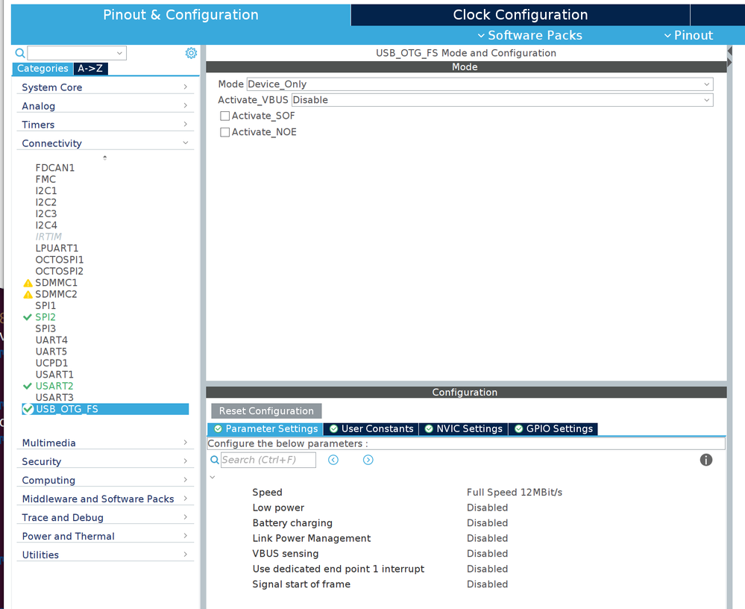Click the green check icon beside SPI2
Viewport: 745px width, 609px height.
click(x=28, y=316)
